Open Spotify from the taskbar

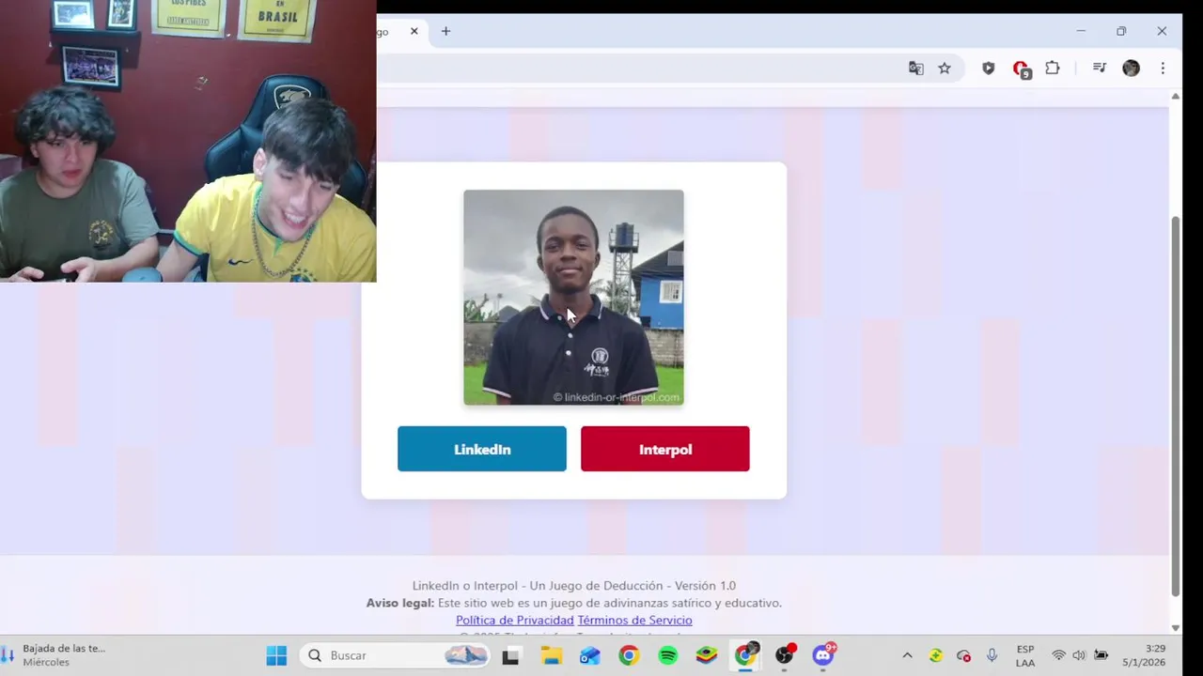(668, 655)
